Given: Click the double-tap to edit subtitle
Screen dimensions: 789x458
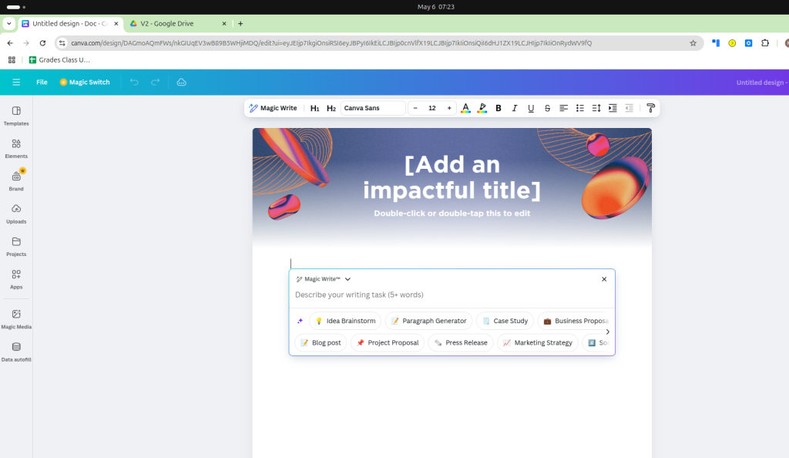Looking at the screenshot, I should click(x=452, y=214).
